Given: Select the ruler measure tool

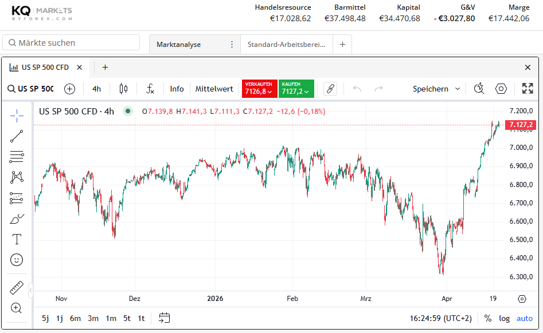Looking at the screenshot, I should 17,288.
